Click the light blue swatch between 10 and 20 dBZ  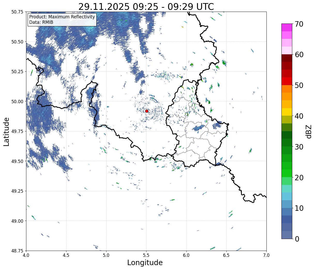coord(287,196)
